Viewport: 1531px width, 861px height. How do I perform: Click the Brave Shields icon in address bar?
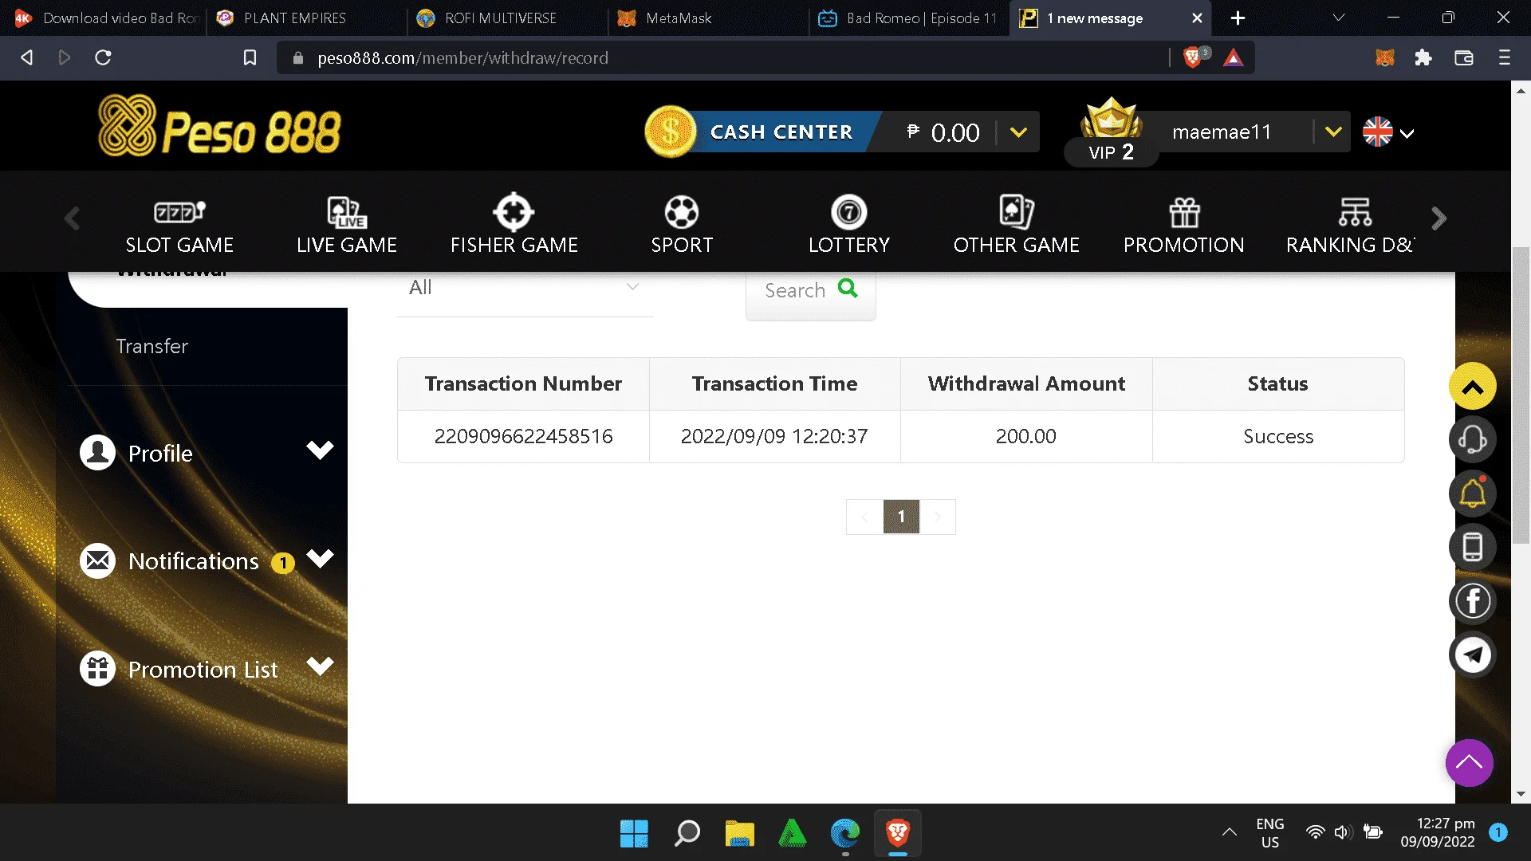(1193, 57)
